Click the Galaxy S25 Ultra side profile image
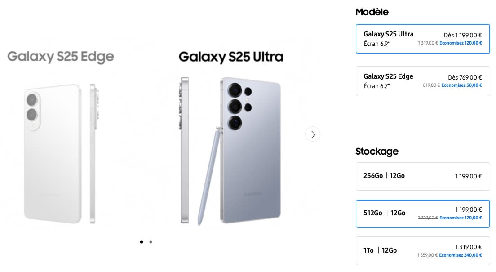 pyautogui.click(x=185, y=150)
